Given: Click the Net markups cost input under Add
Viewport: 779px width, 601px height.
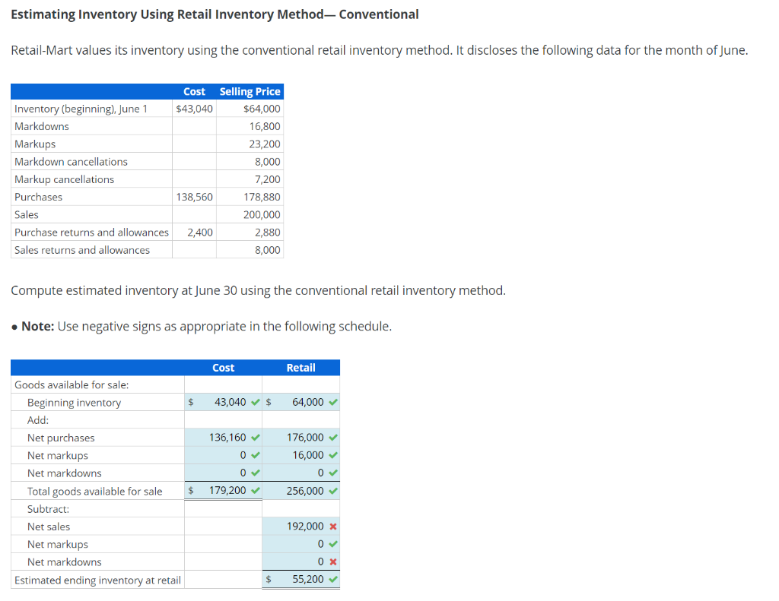Looking at the screenshot, I should (223, 455).
